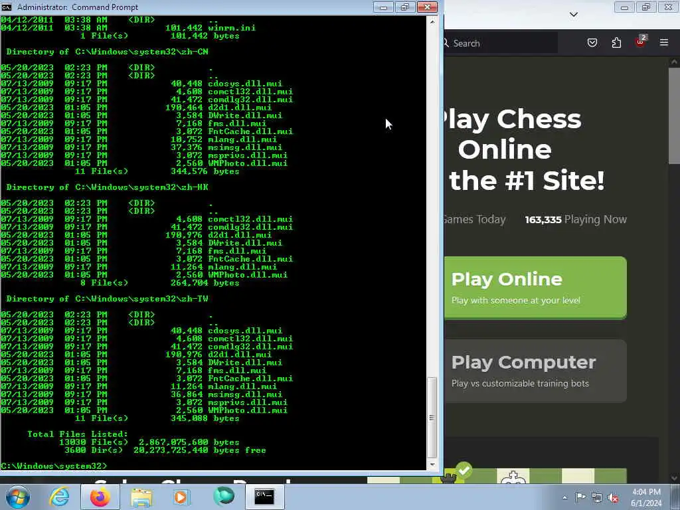
Task: Click the 'Total Files Listed:' line
Action: click(78, 434)
